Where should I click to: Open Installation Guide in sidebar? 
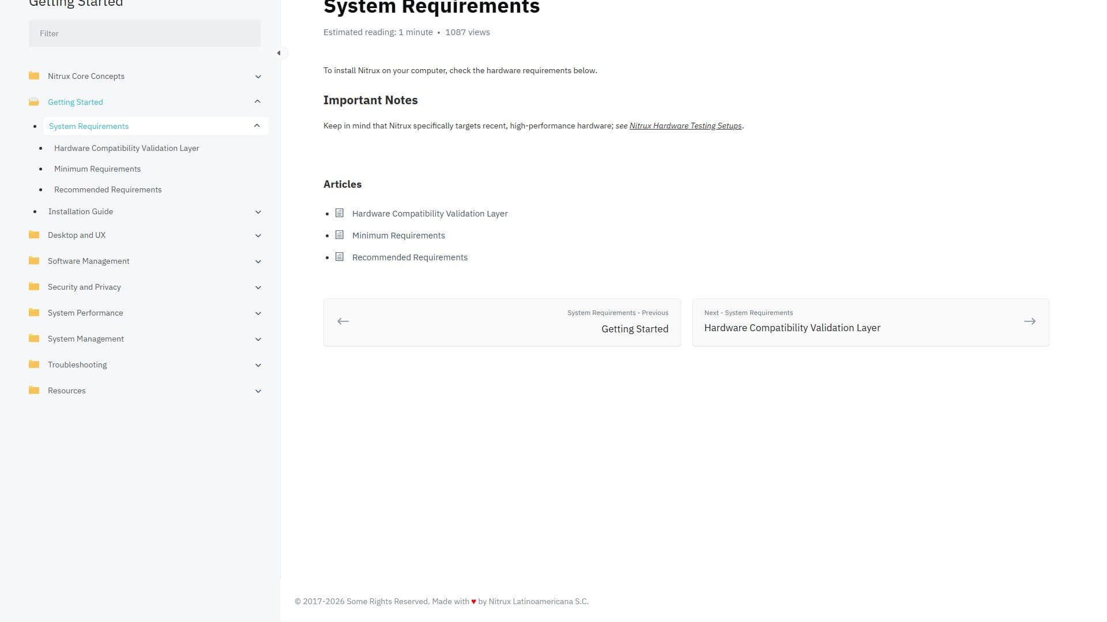81,211
